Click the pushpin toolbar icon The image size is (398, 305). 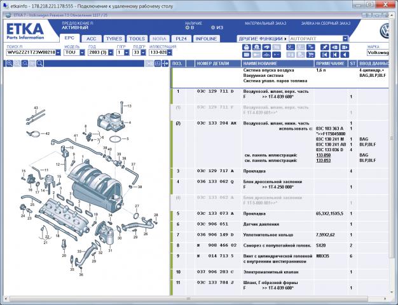[x=325, y=47]
